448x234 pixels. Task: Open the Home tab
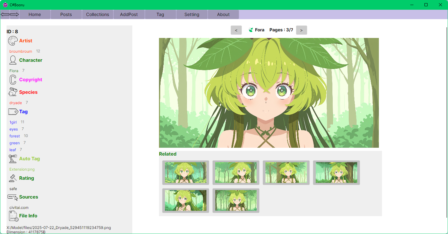[x=35, y=14]
